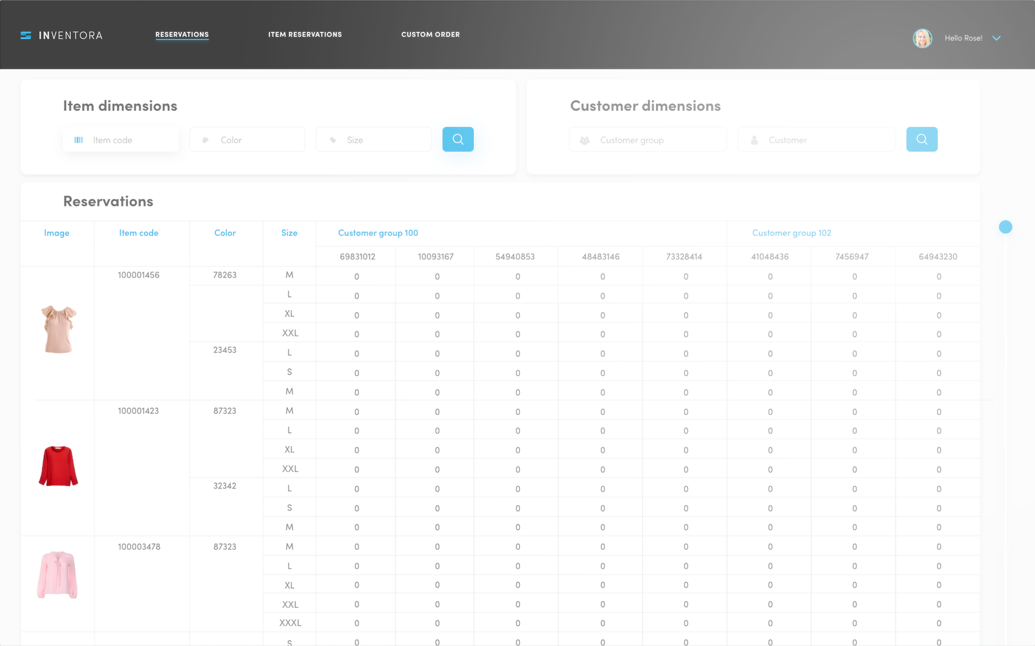Open the Custom Order tab
The height and width of the screenshot is (646, 1035).
[x=430, y=34]
